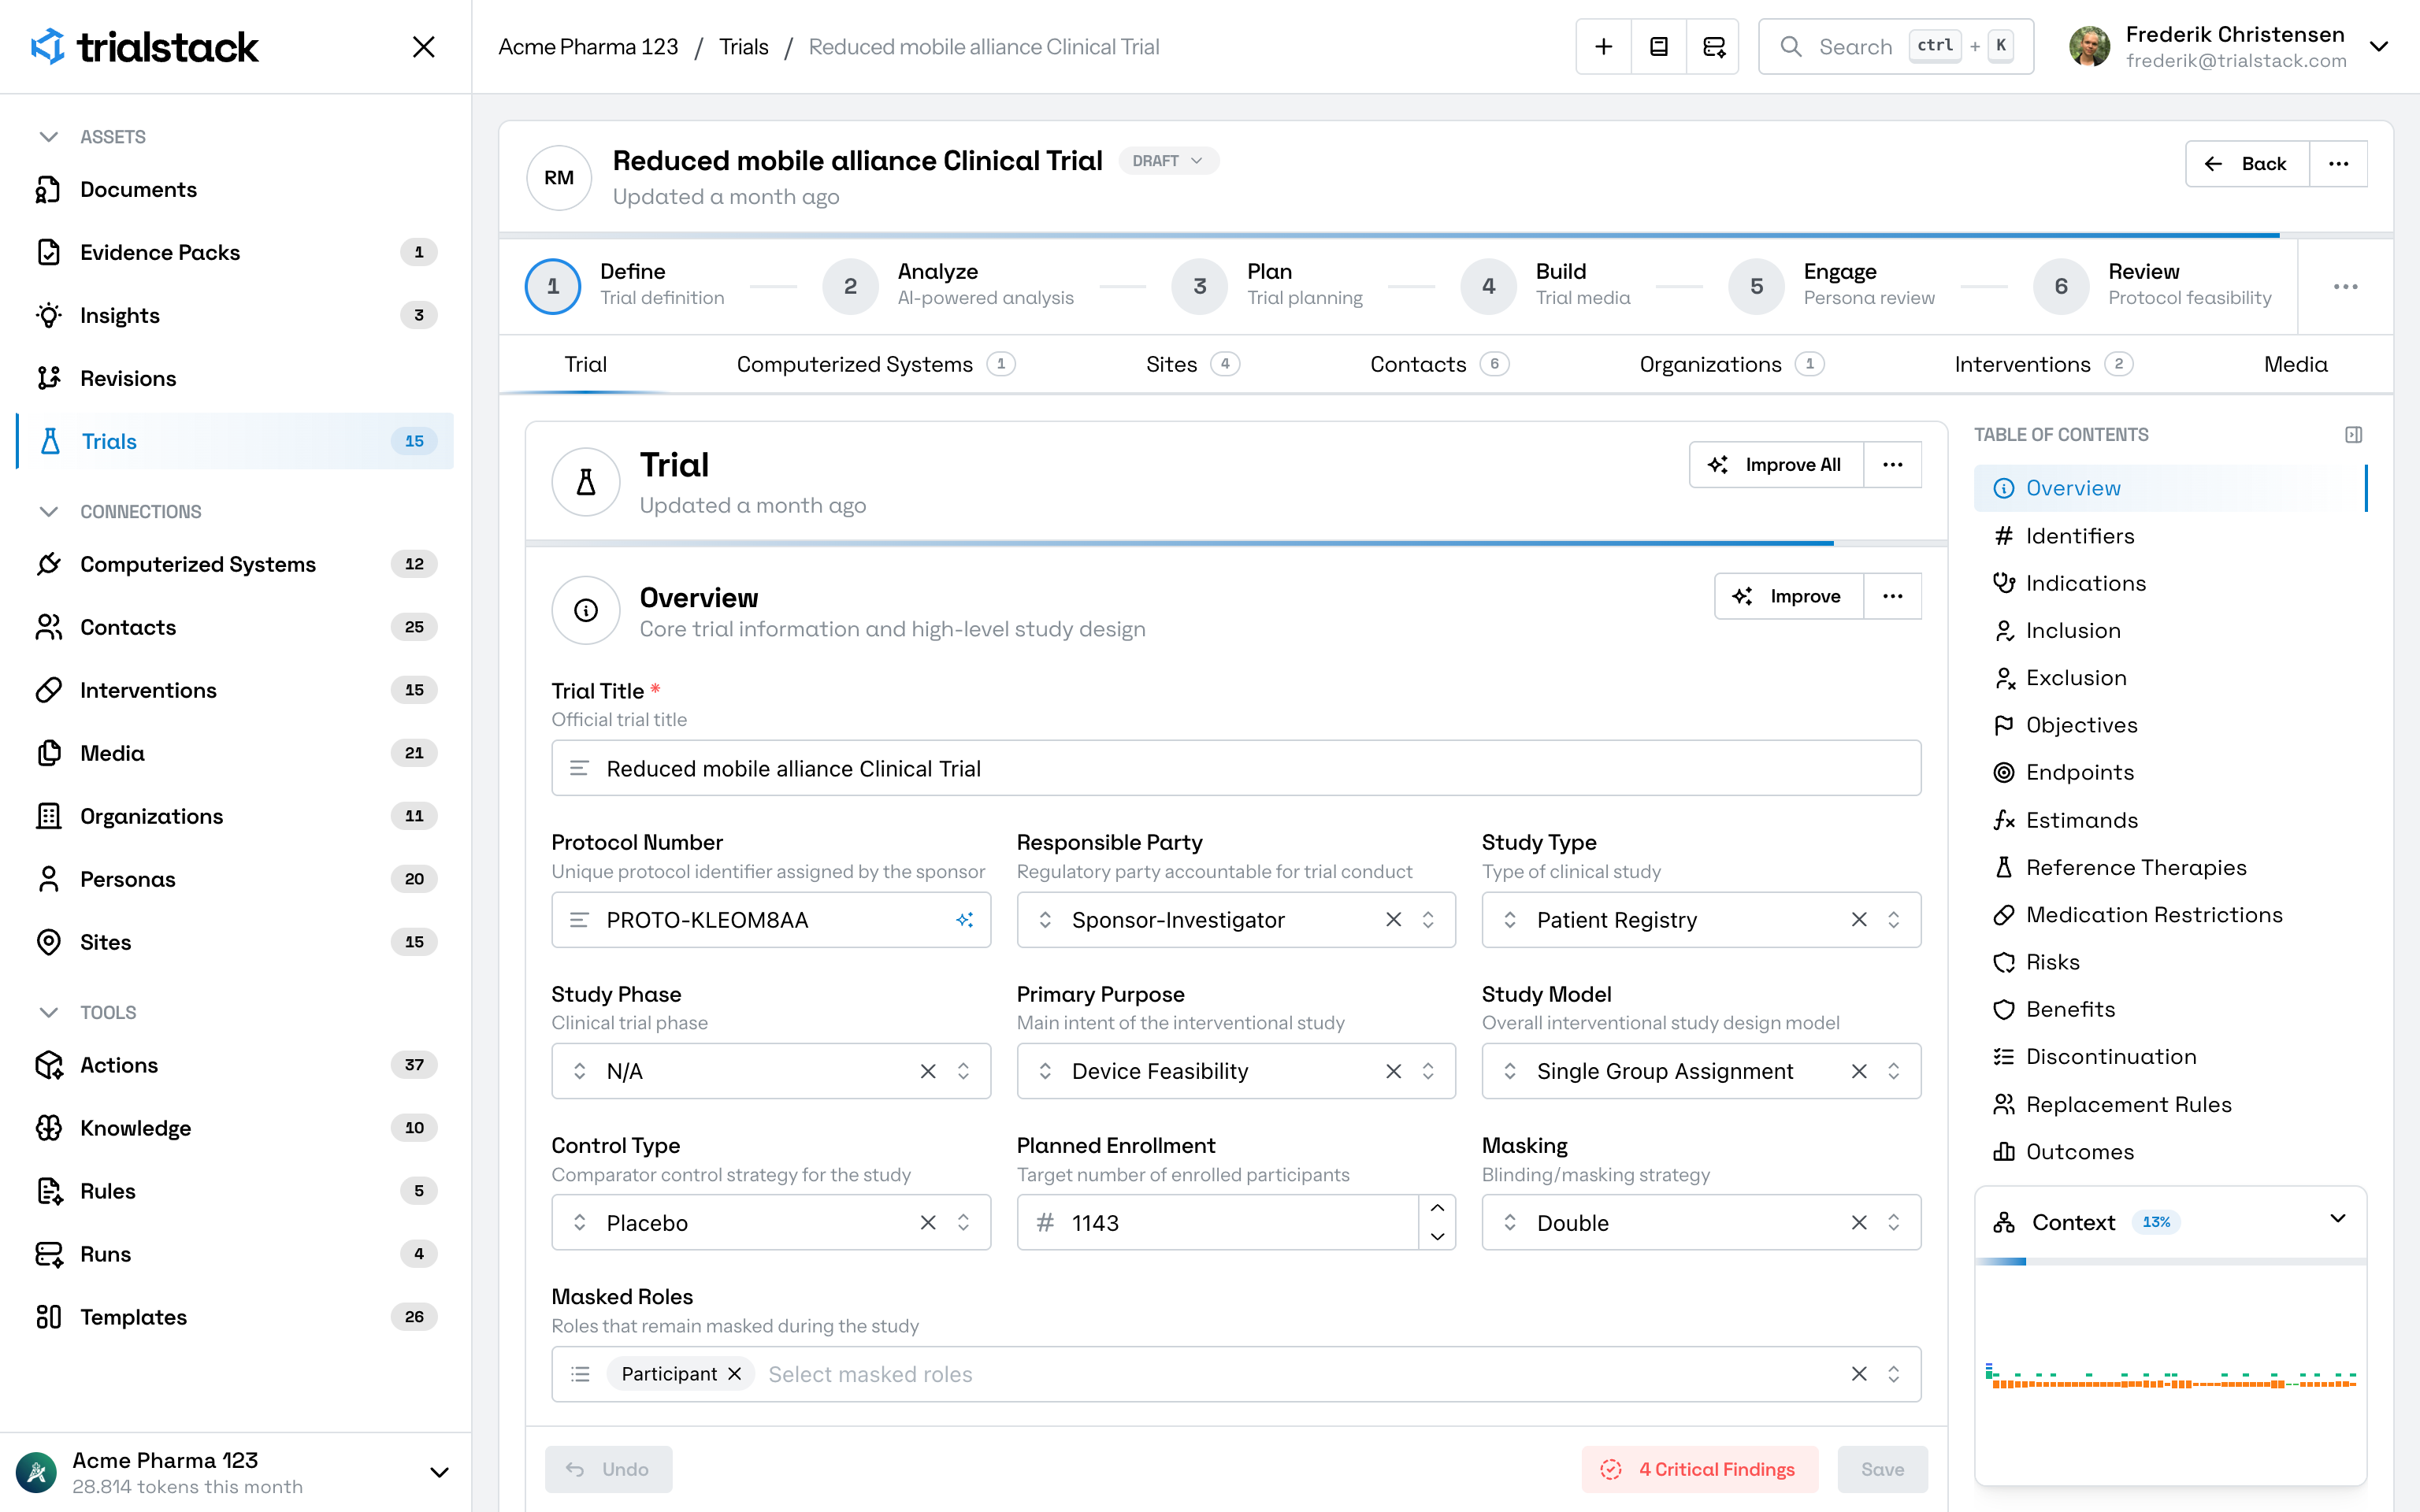
Task: Open more options next to Improve All
Action: [1892, 465]
